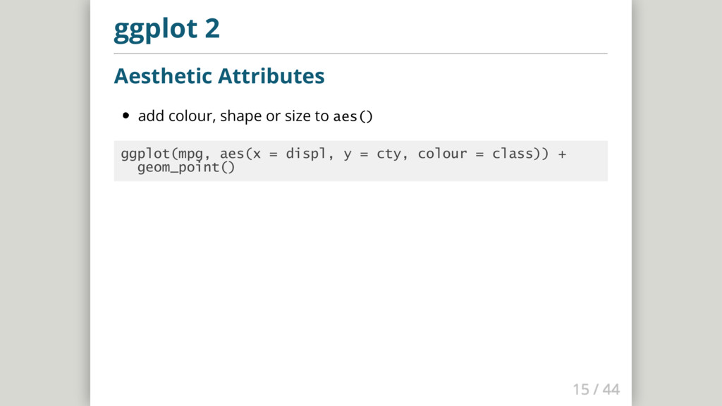Click the word "colour" in the bullet text
The width and height of the screenshot is (722, 406).
[x=190, y=116]
